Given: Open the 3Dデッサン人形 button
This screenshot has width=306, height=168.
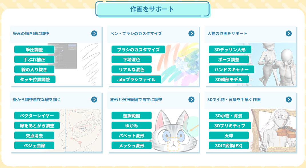Looking at the screenshot, I should (230, 50).
